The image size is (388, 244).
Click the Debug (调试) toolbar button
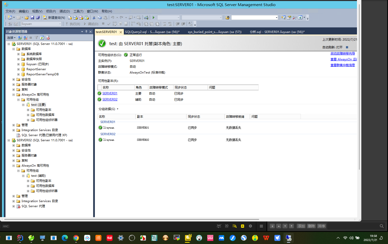click(x=91, y=24)
